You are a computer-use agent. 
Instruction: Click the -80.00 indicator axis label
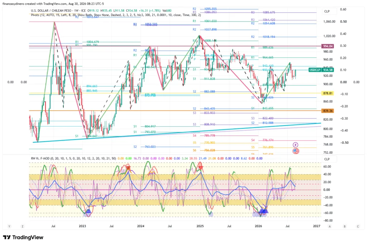328,220
